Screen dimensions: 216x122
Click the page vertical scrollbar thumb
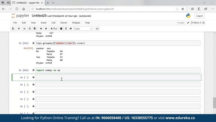tap(215, 103)
